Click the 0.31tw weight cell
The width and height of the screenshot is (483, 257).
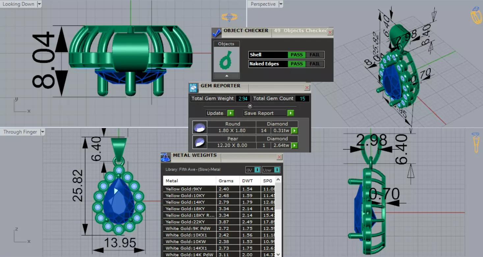pyautogui.click(x=282, y=131)
